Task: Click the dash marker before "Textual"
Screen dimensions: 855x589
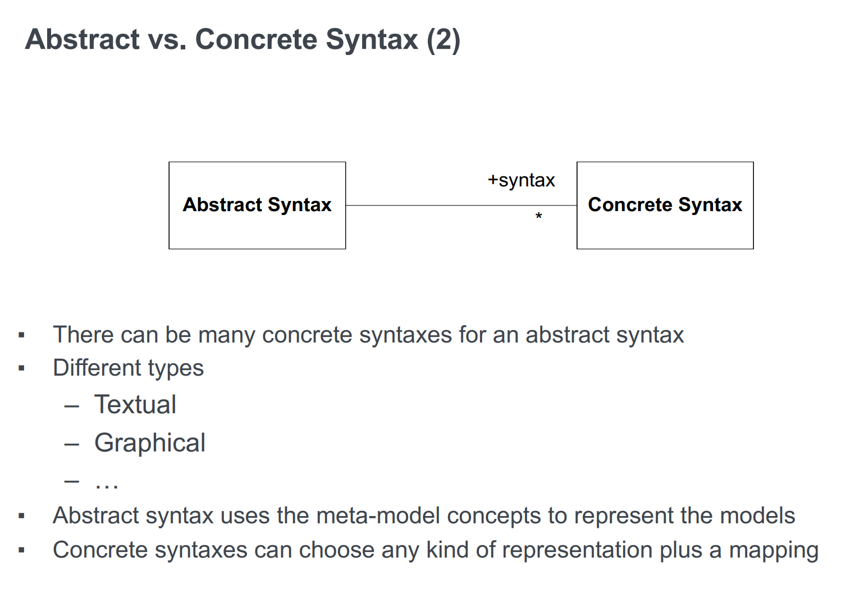Action: [71, 406]
